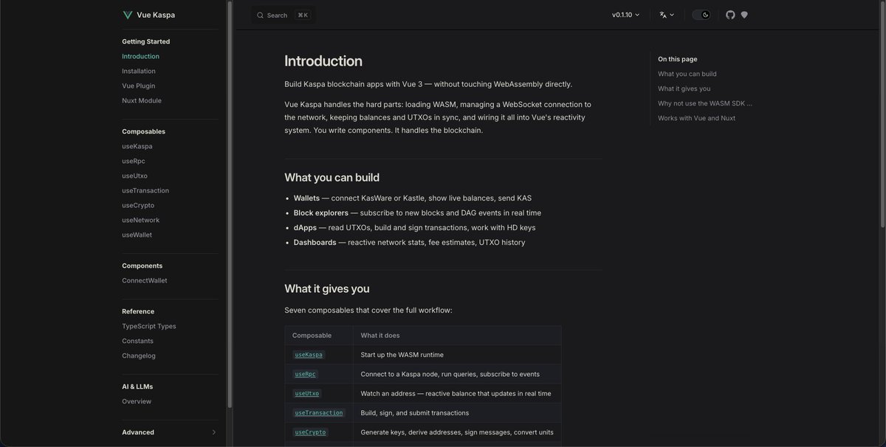Viewport: 886px width, 447px height.
Task: Open the v0.1.10 version dropdown
Action: (626, 15)
